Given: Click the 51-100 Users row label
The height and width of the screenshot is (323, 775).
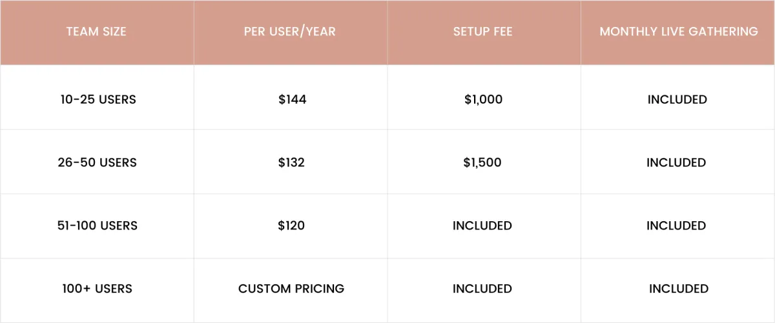Looking at the screenshot, I should (x=98, y=226).
